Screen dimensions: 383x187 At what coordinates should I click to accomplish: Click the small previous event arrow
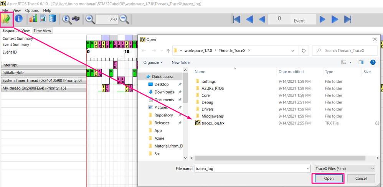coord(262,19)
